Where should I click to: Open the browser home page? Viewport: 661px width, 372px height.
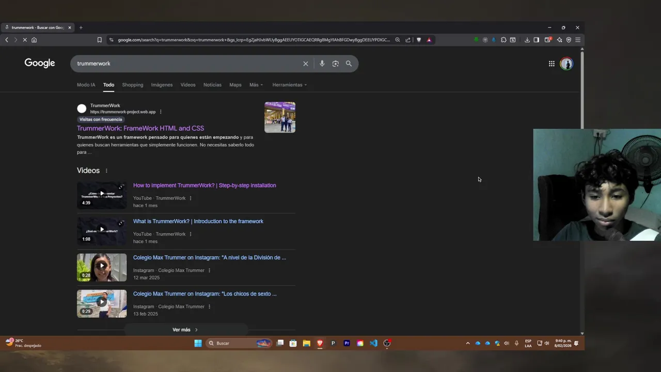34,40
